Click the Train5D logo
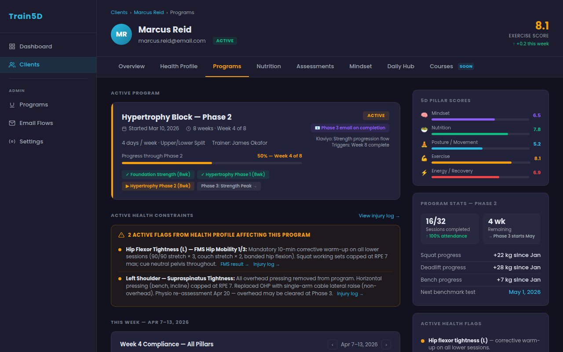Screen dimensions: 563x352 pos(26,17)
